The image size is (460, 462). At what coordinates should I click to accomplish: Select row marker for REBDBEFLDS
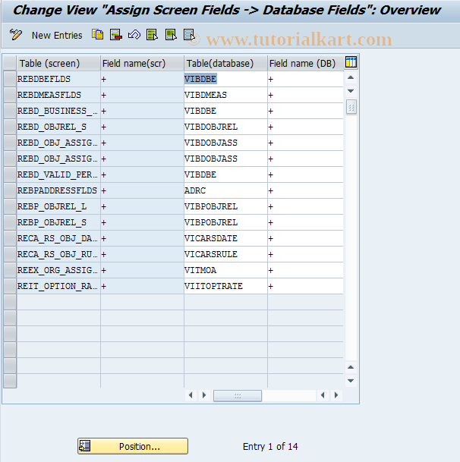coord(10,79)
